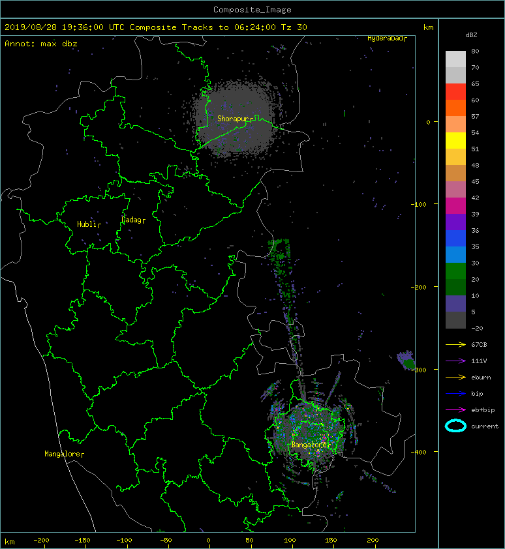
Task: Click the Composite_Image title text
Action: pyautogui.click(x=252, y=10)
